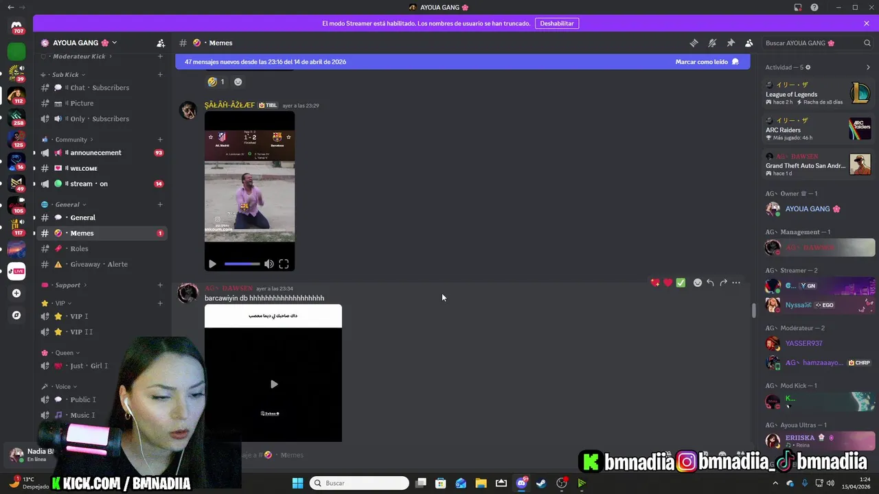The image size is (879, 494).
Task: Open the Roles channel
Action: coord(102,248)
